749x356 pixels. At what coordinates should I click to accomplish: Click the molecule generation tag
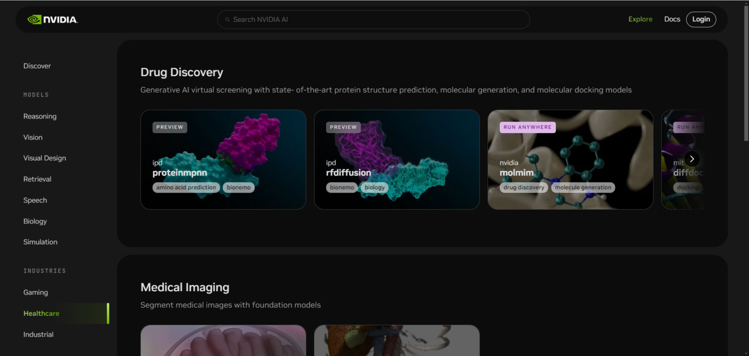(x=583, y=187)
